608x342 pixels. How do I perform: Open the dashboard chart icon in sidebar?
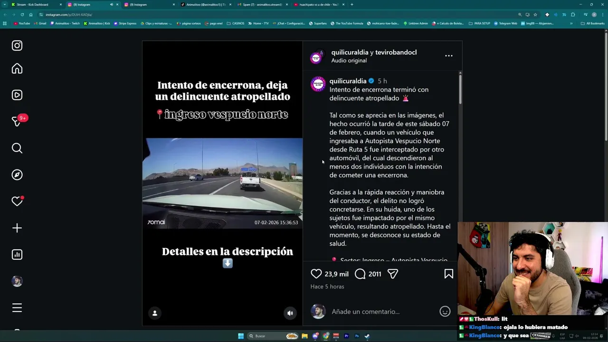[x=17, y=255]
